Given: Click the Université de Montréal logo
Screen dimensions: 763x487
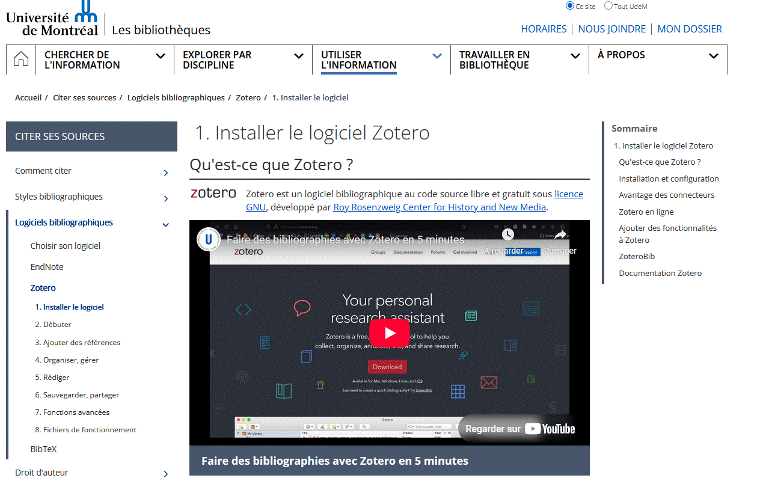Looking at the screenshot, I should coord(52,19).
